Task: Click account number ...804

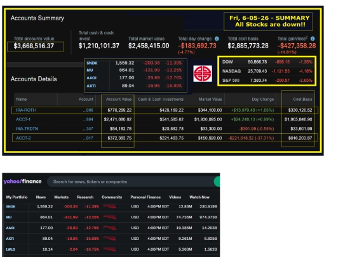Action: 88,119
